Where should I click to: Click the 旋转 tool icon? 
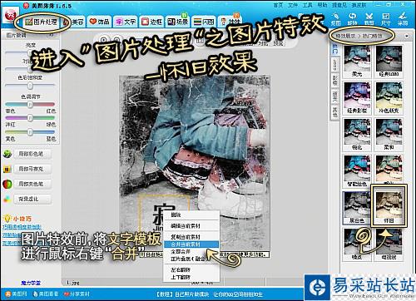(x=353, y=19)
